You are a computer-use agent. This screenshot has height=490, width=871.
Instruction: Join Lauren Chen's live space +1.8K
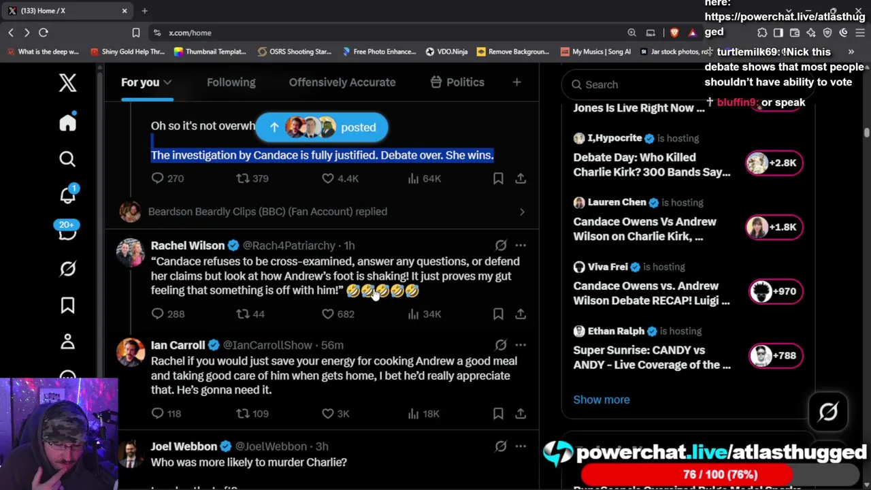pyautogui.click(x=775, y=227)
